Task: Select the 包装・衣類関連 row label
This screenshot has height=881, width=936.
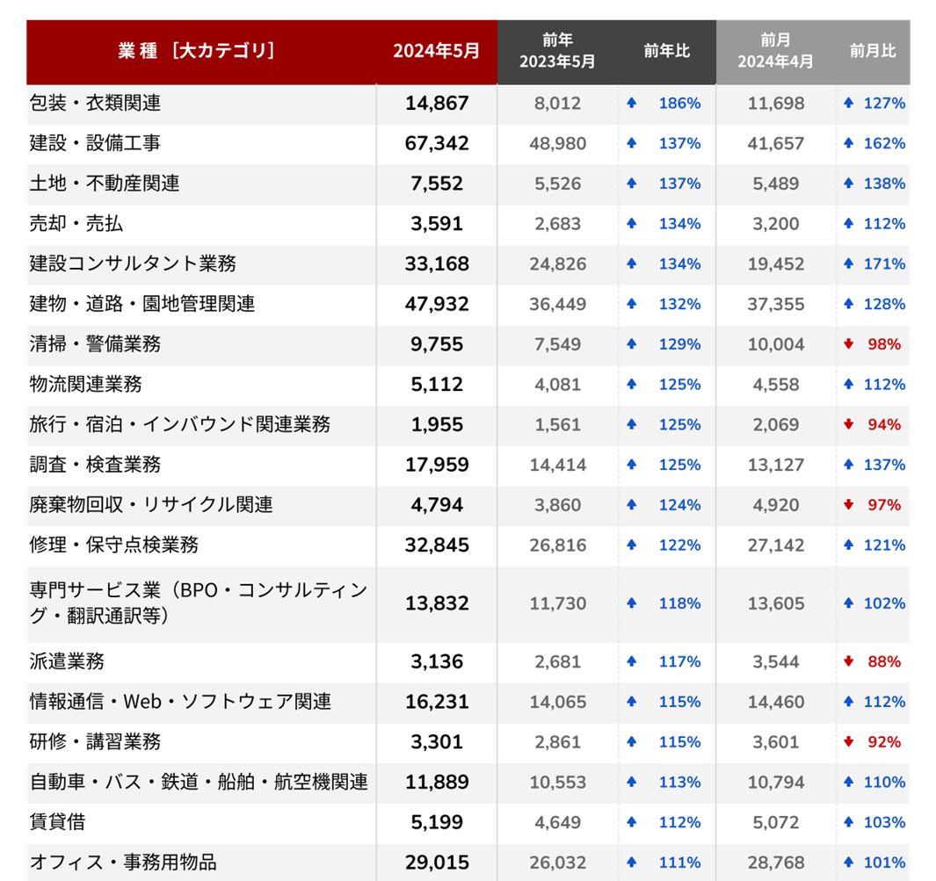Action: (x=96, y=103)
